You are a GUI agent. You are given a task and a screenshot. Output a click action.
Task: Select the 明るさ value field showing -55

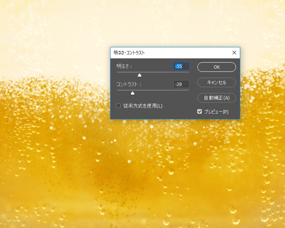tap(181, 66)
